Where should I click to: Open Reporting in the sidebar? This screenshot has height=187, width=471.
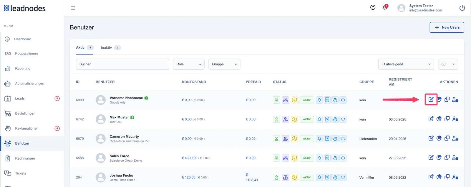(23, 69)
